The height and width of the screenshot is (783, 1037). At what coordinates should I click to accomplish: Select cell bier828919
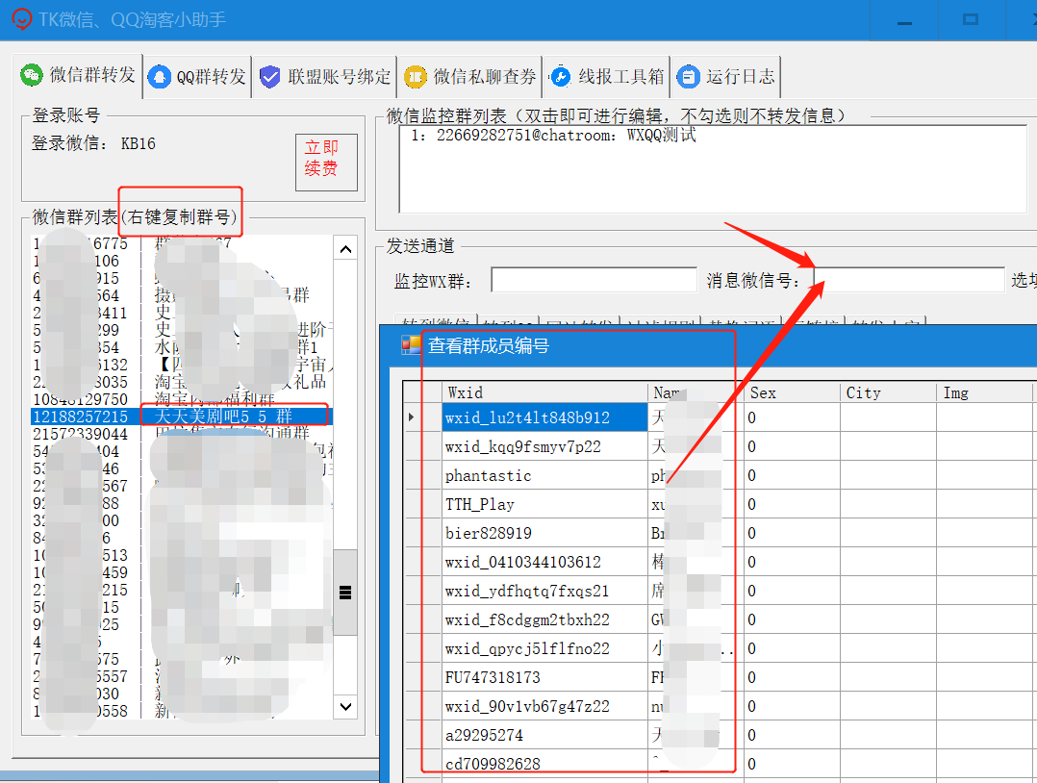click(544, 533)
